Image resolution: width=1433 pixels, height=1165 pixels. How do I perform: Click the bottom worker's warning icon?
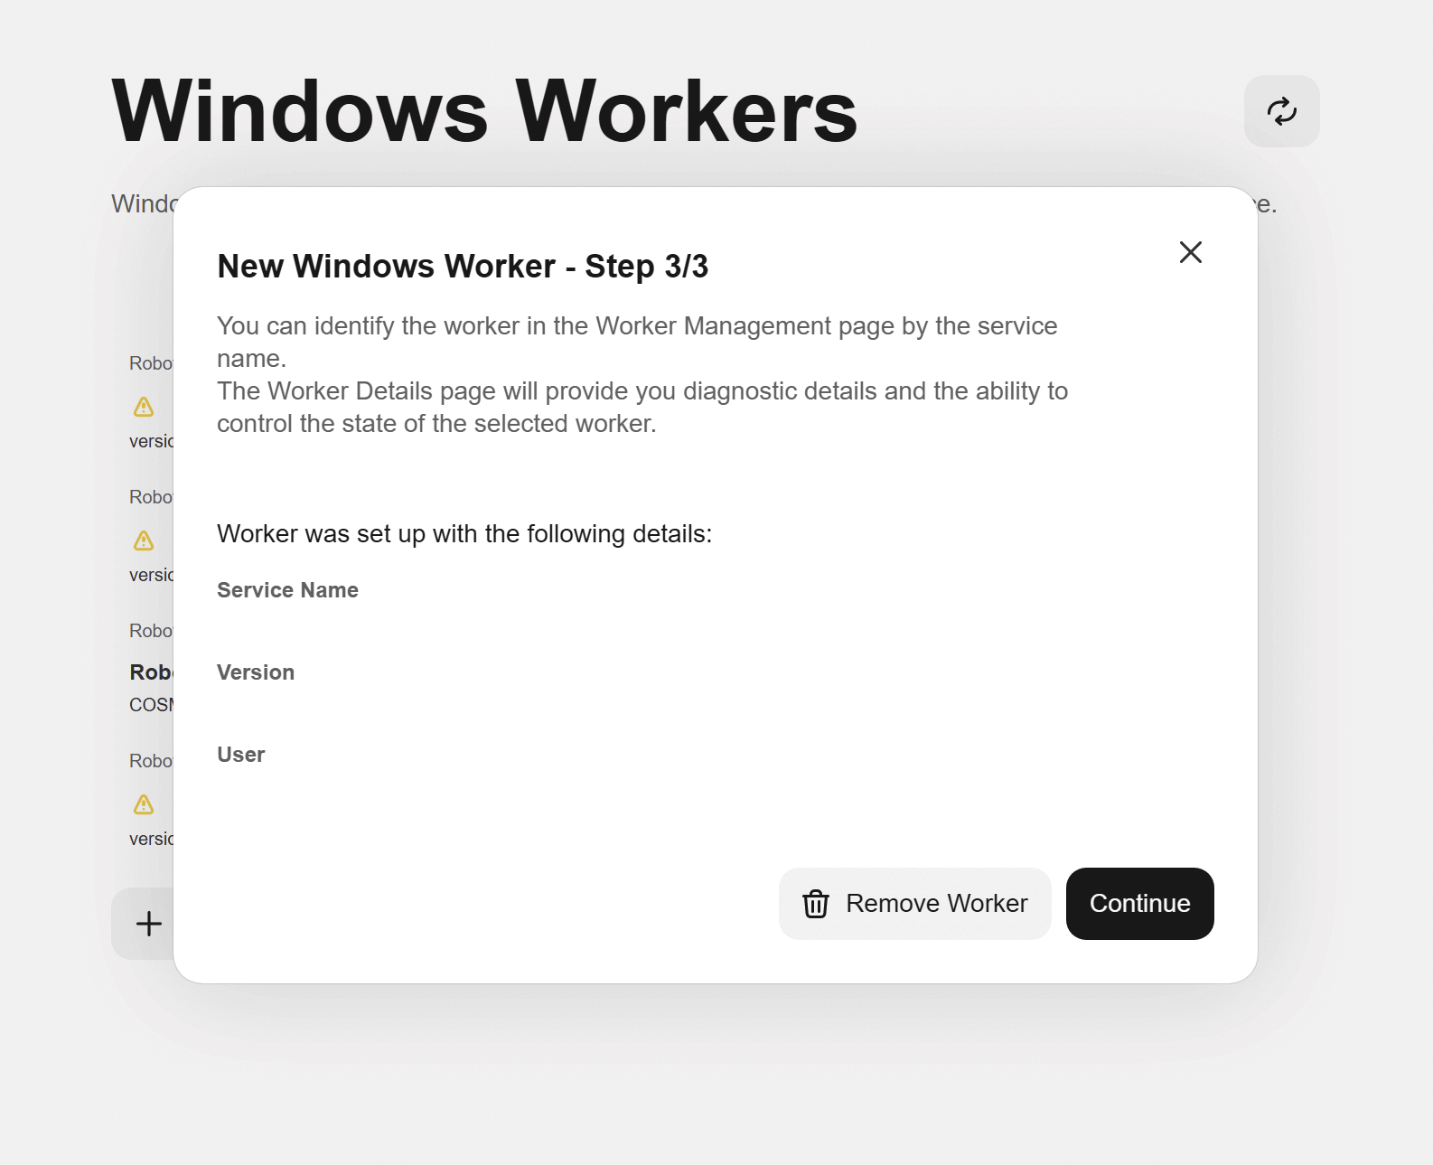[x=144, y=804]
